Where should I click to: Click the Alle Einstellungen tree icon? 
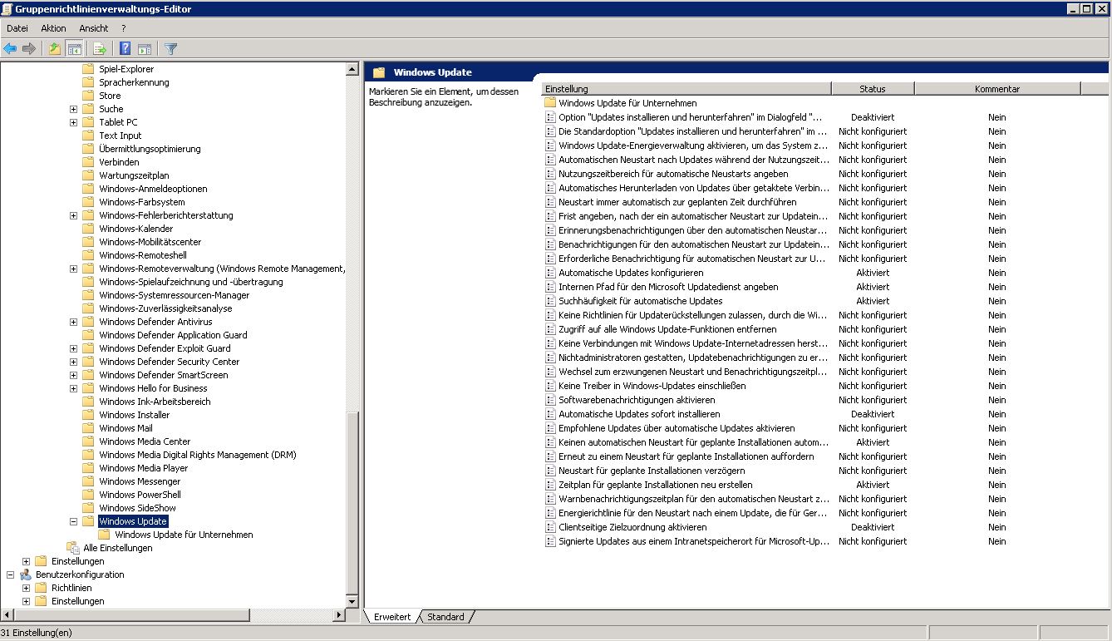pos(73,548)
